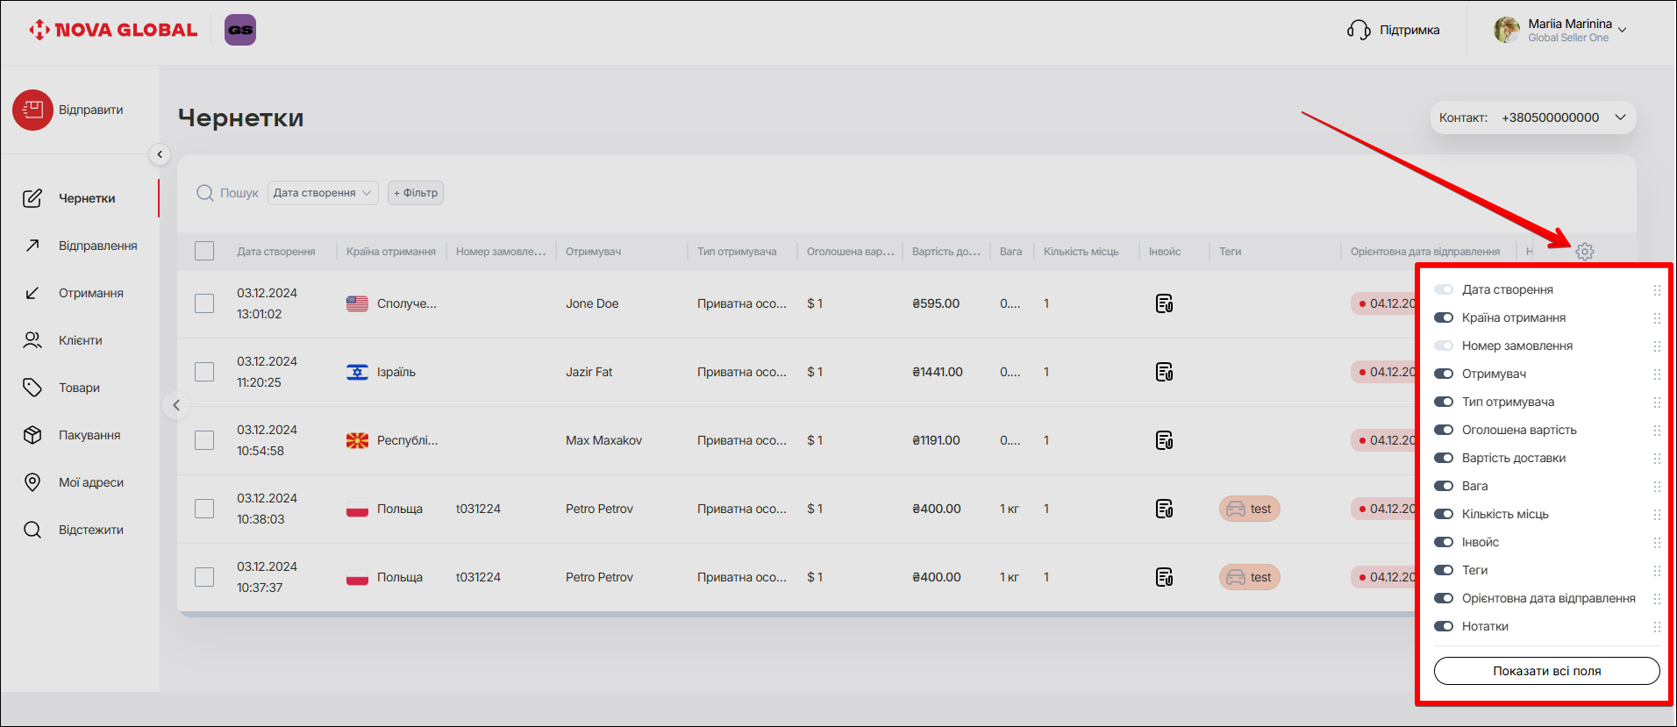Click the purple GS app icon
1677x727 pixels.
[x=240, y=30]
